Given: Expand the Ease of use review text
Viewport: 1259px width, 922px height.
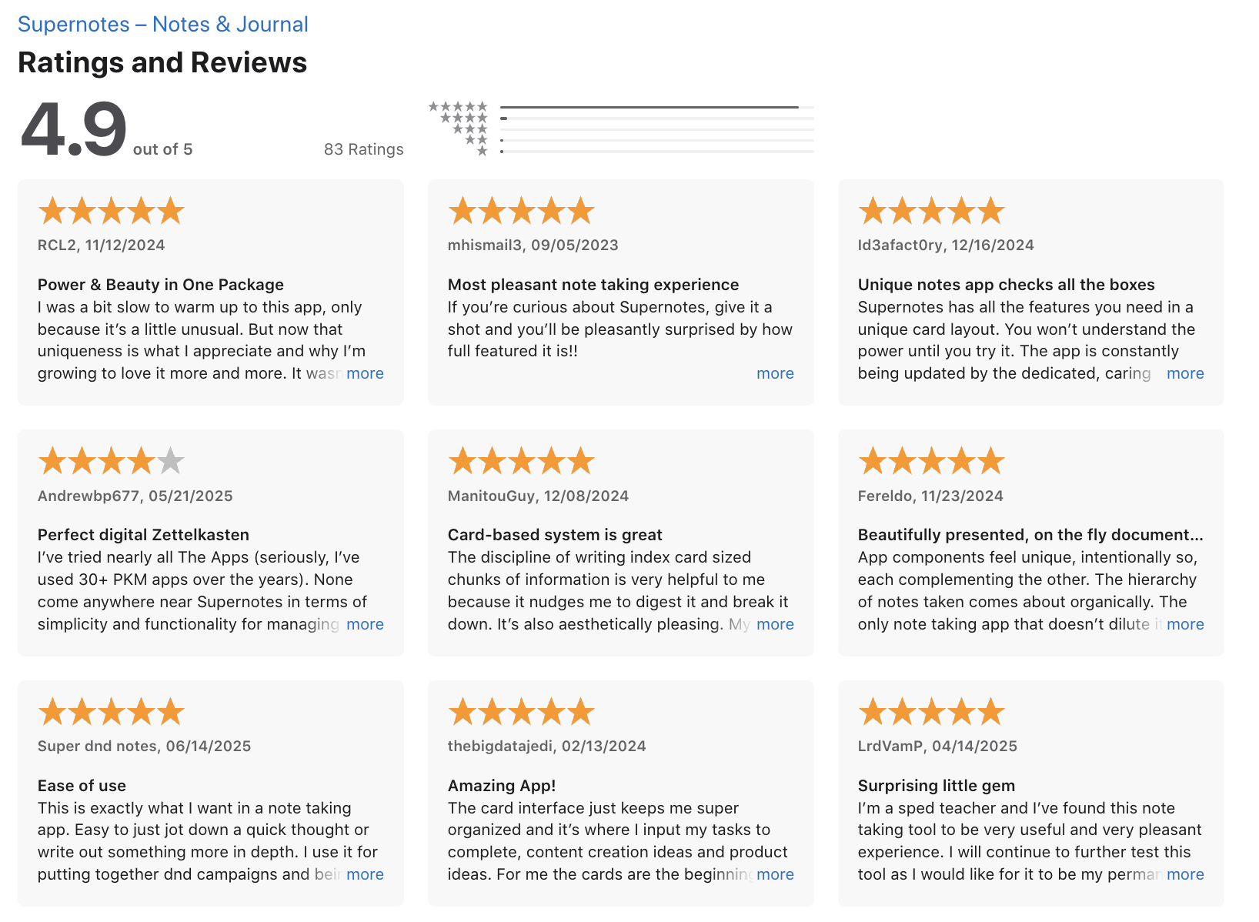Looking at the screenshot, I should click(x=365, y=874).
